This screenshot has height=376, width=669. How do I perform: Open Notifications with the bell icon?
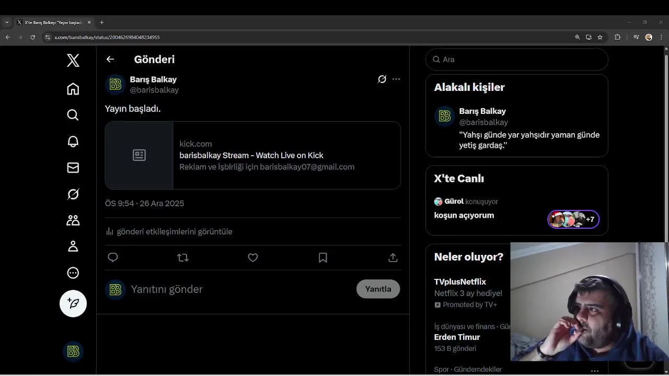click(73, 142)
